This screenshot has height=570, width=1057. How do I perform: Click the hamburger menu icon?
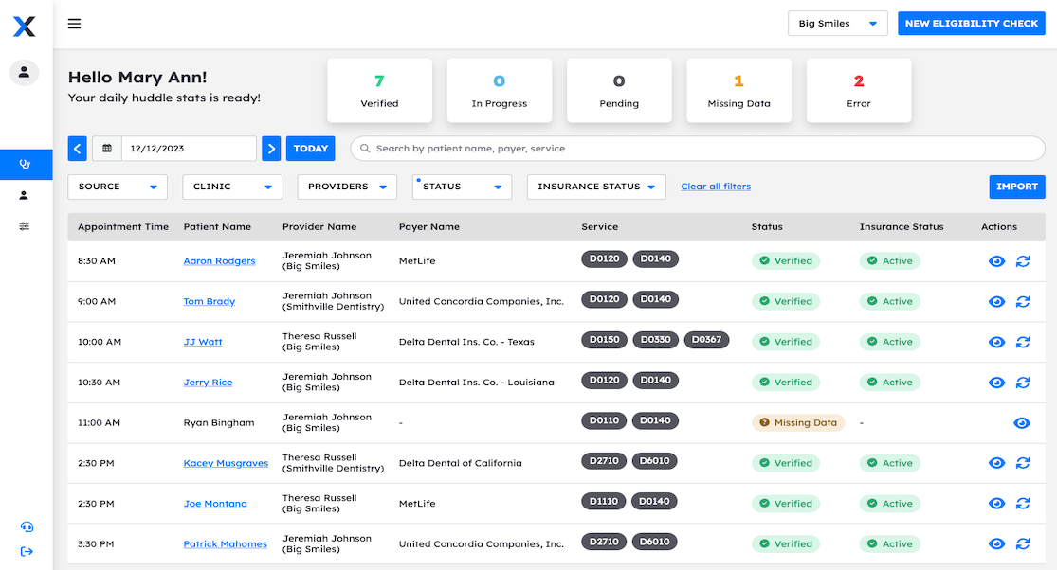coord(74,24)
